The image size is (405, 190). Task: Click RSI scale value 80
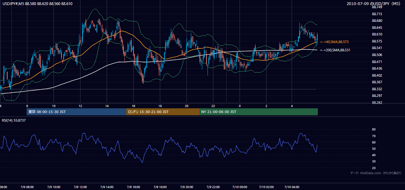coord(374,130)
